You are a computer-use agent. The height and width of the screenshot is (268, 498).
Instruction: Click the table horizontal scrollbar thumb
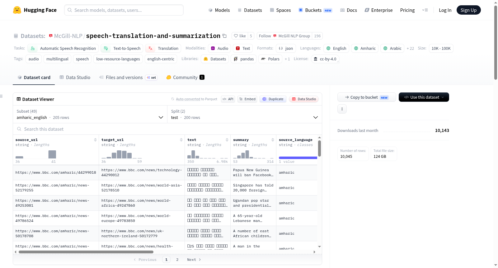86,252
